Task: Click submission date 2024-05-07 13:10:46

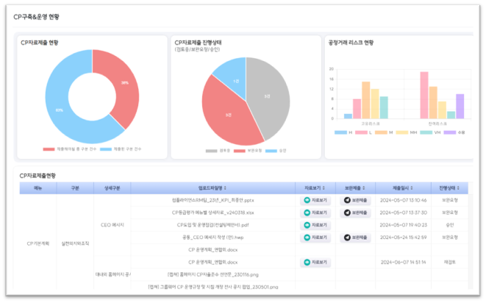Action: tap(403, 200)
